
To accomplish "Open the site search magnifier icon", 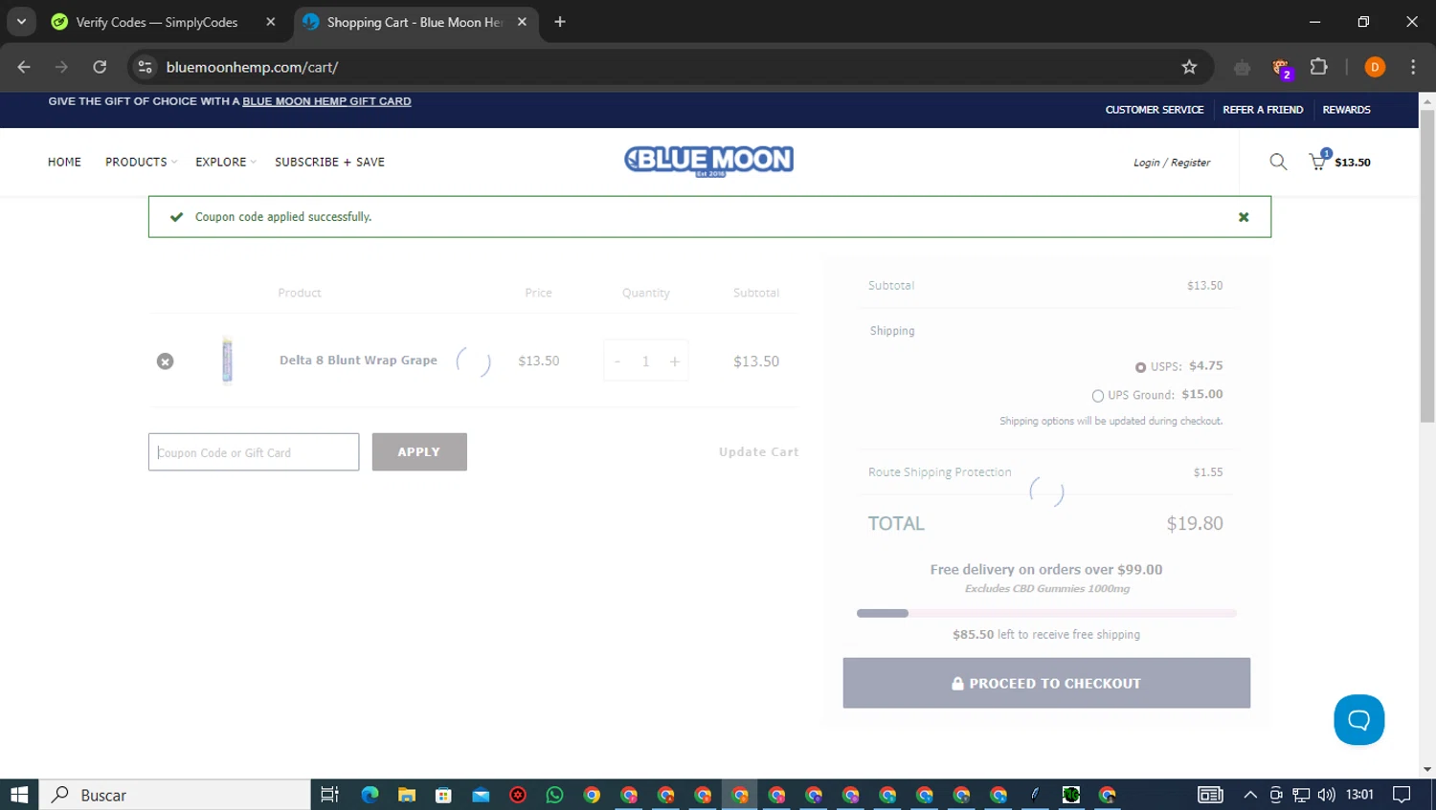I will 1278,162.
